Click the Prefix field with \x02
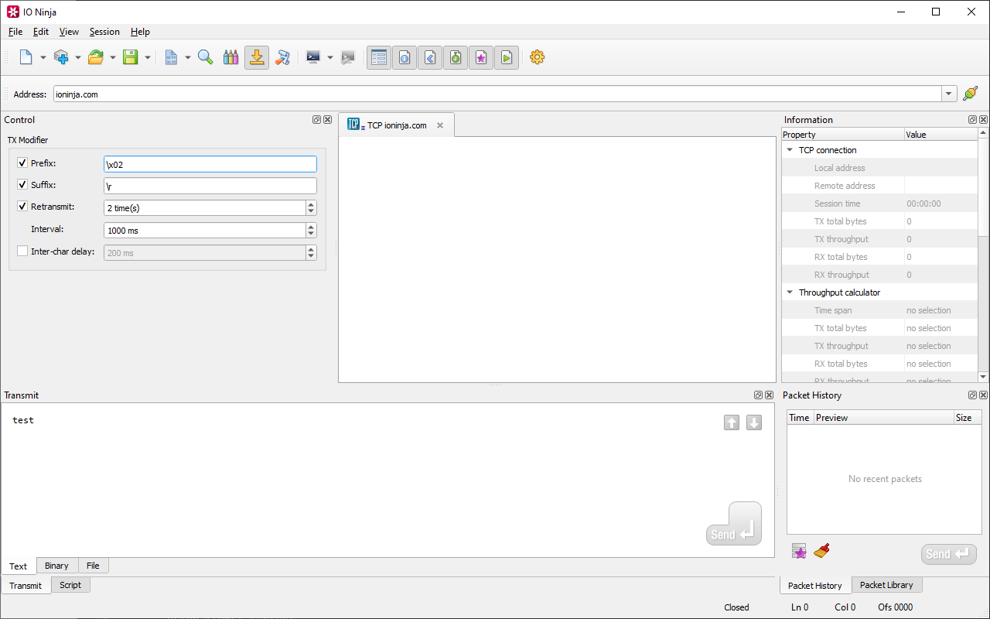Image resolution: width=990 pixels, height=619 pixels. [x=210, y=164]
